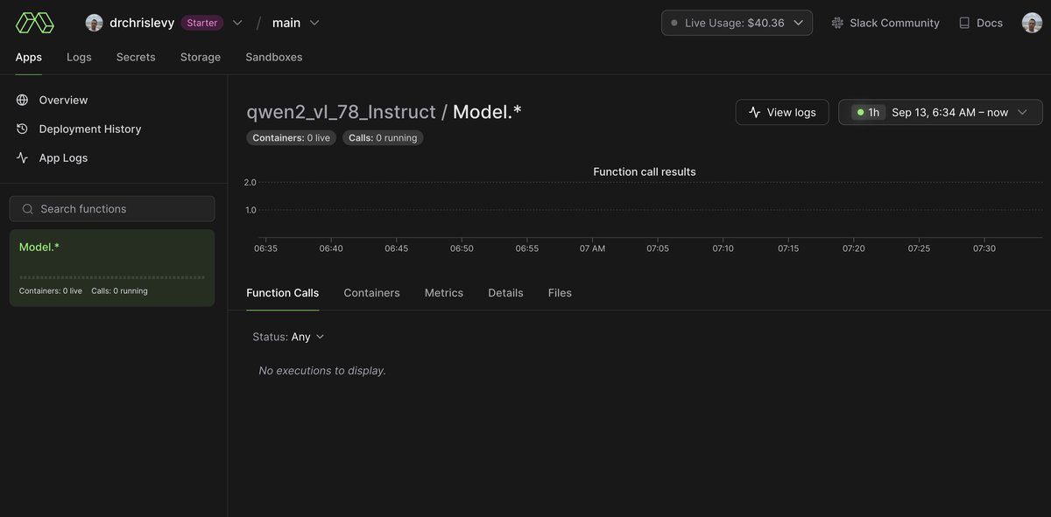Click the Deployment History clock icon
This screenshot has width=1051, height=517.
coord(23,129)
